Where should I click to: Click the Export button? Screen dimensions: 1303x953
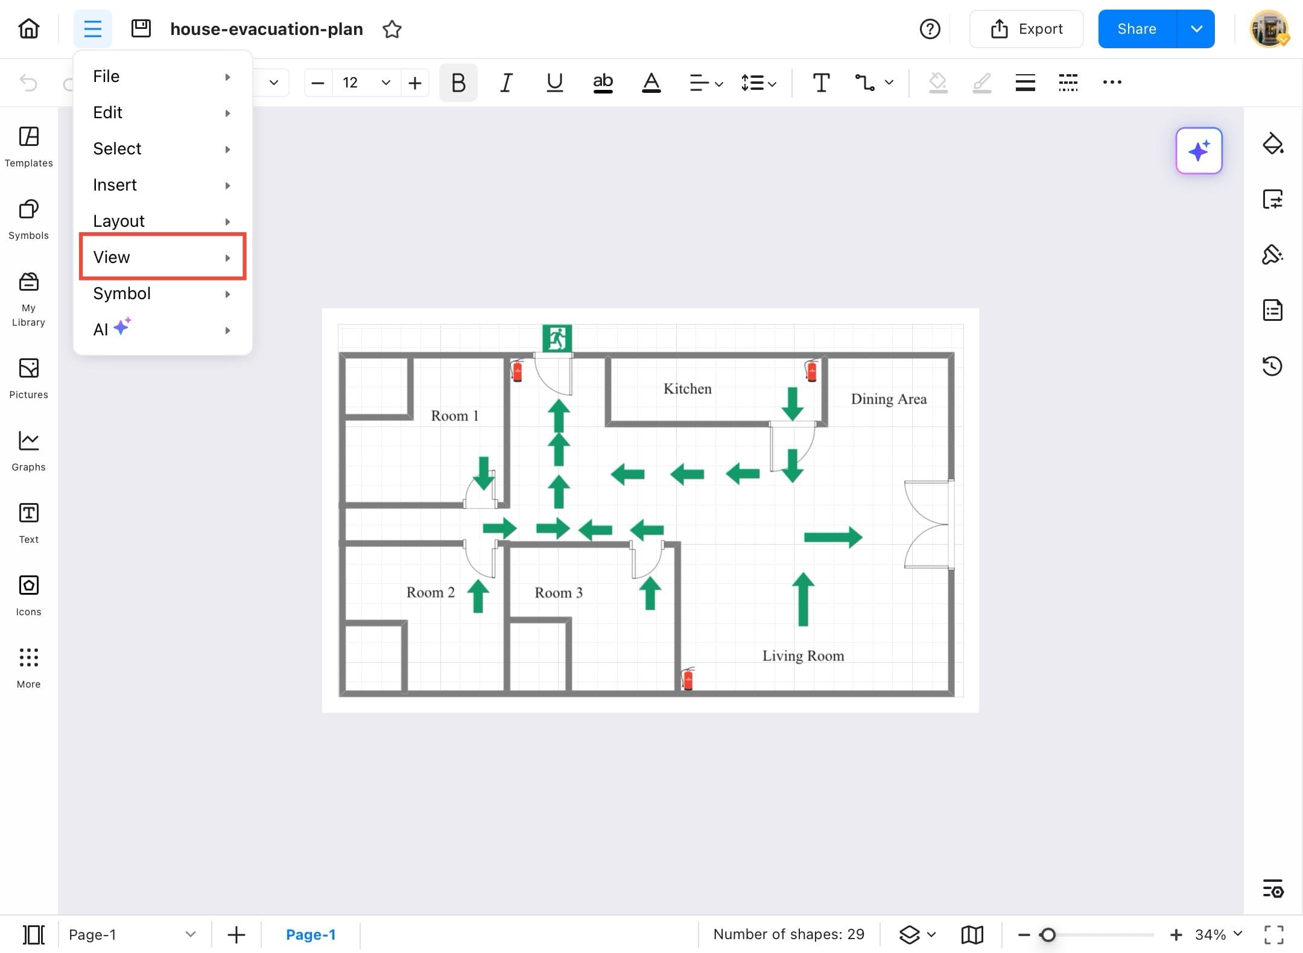(1026, 28)
